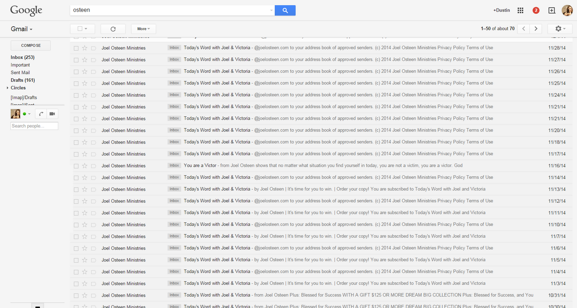Star the 10/31/14 email
Image resolution: width=577 pixels, height=308 pixels.
(x=85, y=296)
